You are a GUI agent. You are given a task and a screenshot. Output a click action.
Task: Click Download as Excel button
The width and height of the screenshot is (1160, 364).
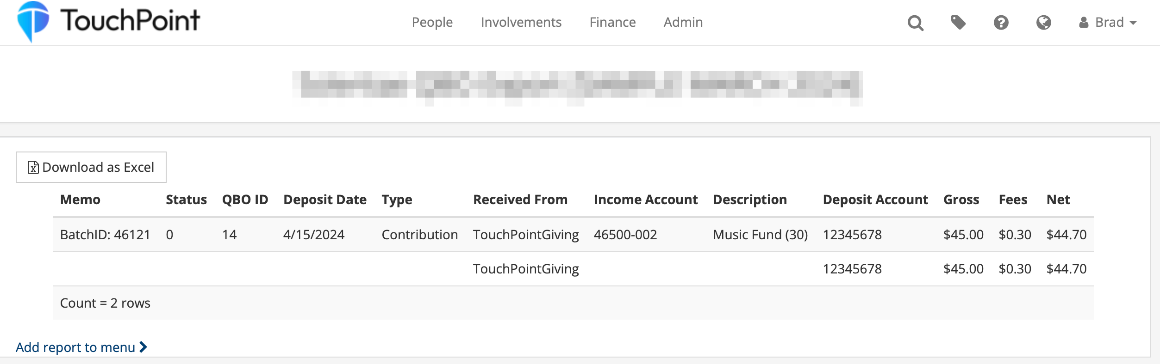91,167
